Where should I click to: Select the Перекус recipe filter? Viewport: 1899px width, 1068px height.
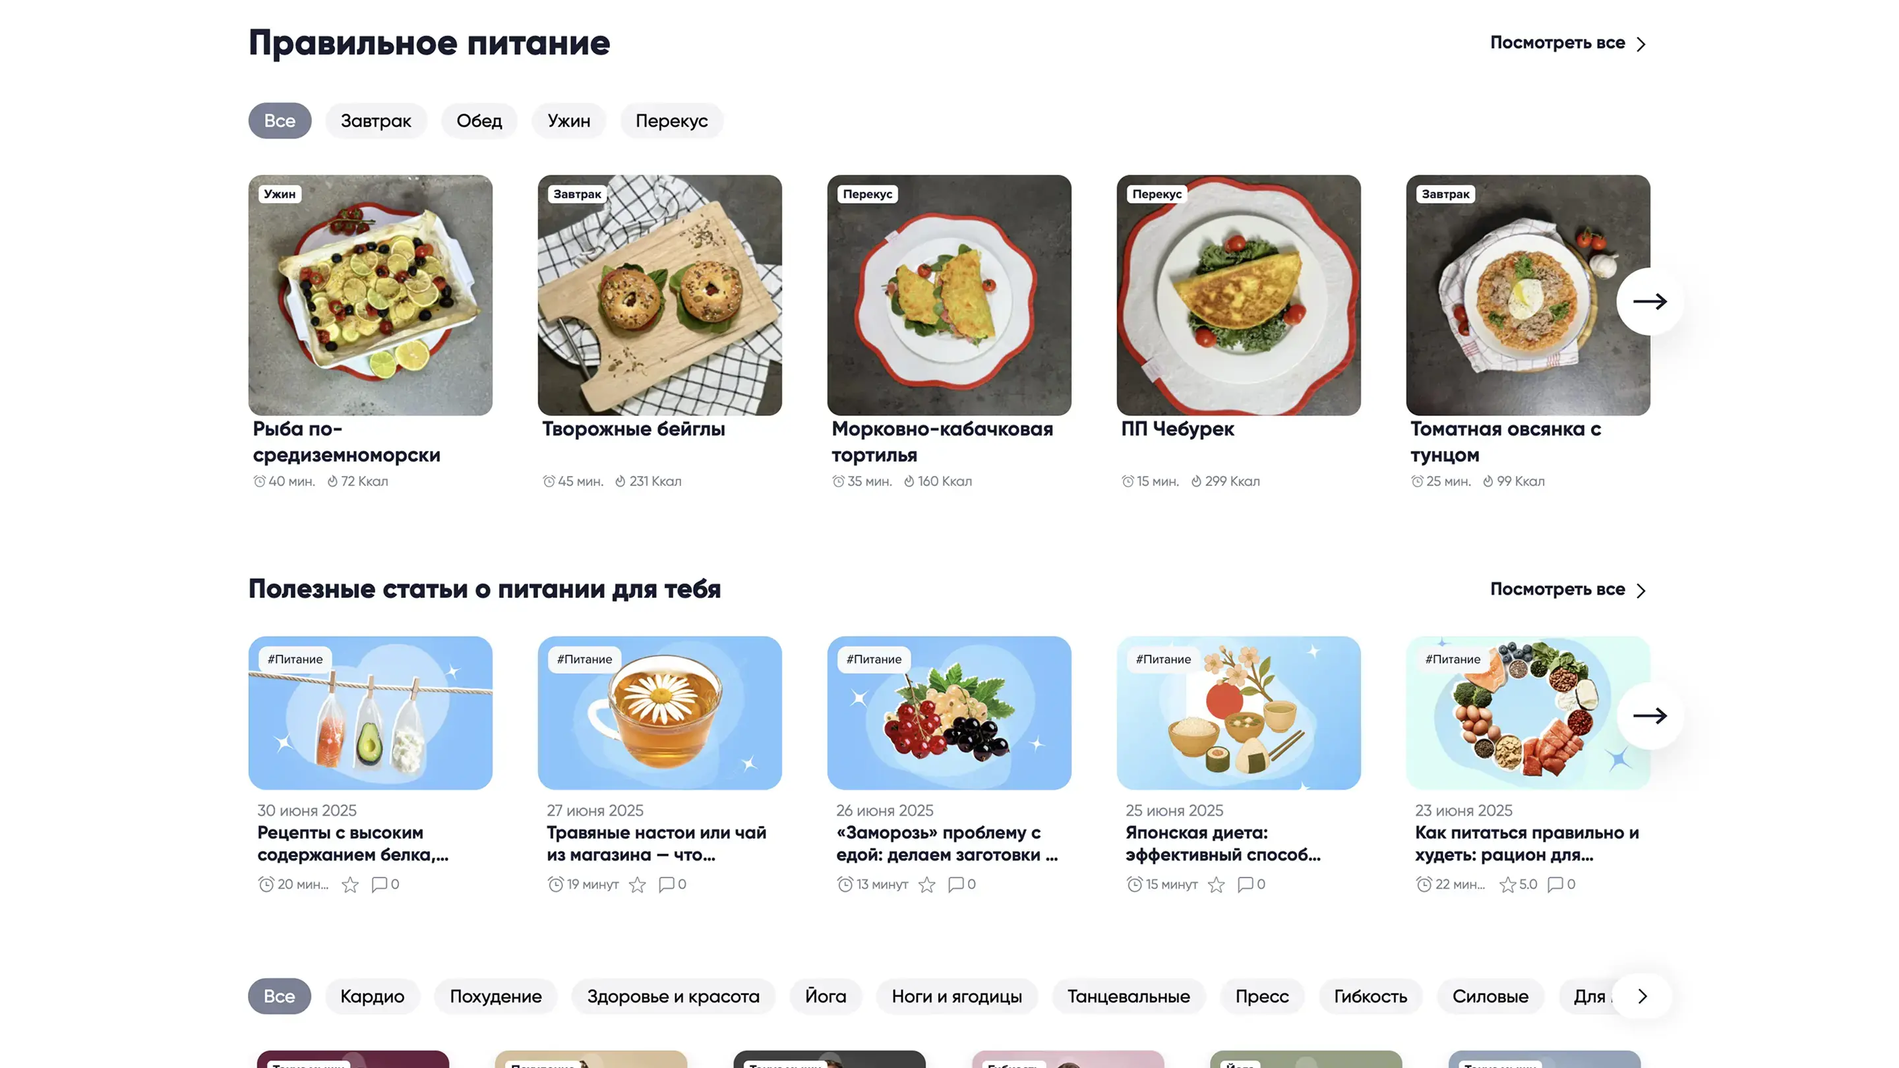click(672, 121)
